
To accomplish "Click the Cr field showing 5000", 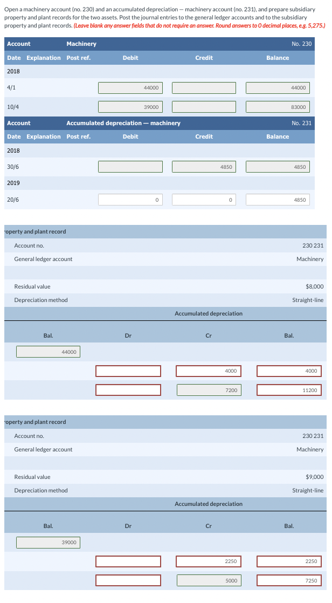I will coord(209,580).
